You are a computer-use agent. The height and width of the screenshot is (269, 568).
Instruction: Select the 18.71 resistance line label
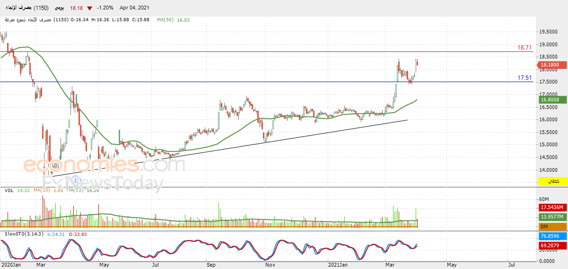[524, 48]
